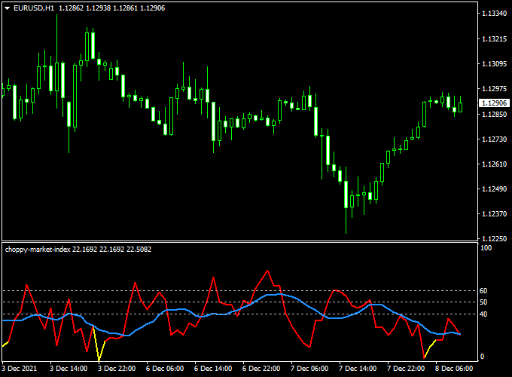Click the 3 Dec 14:00 time label
The height and width of the screenshot is (377, 512).
pos(69,369)
